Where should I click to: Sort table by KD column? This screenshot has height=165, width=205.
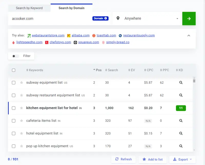point(179,70)
